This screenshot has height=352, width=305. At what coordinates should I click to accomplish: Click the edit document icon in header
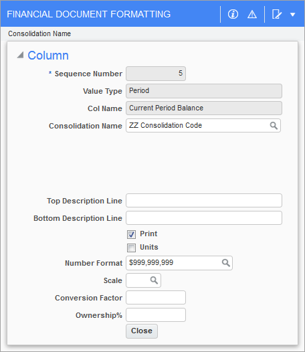tap(276, 14)
